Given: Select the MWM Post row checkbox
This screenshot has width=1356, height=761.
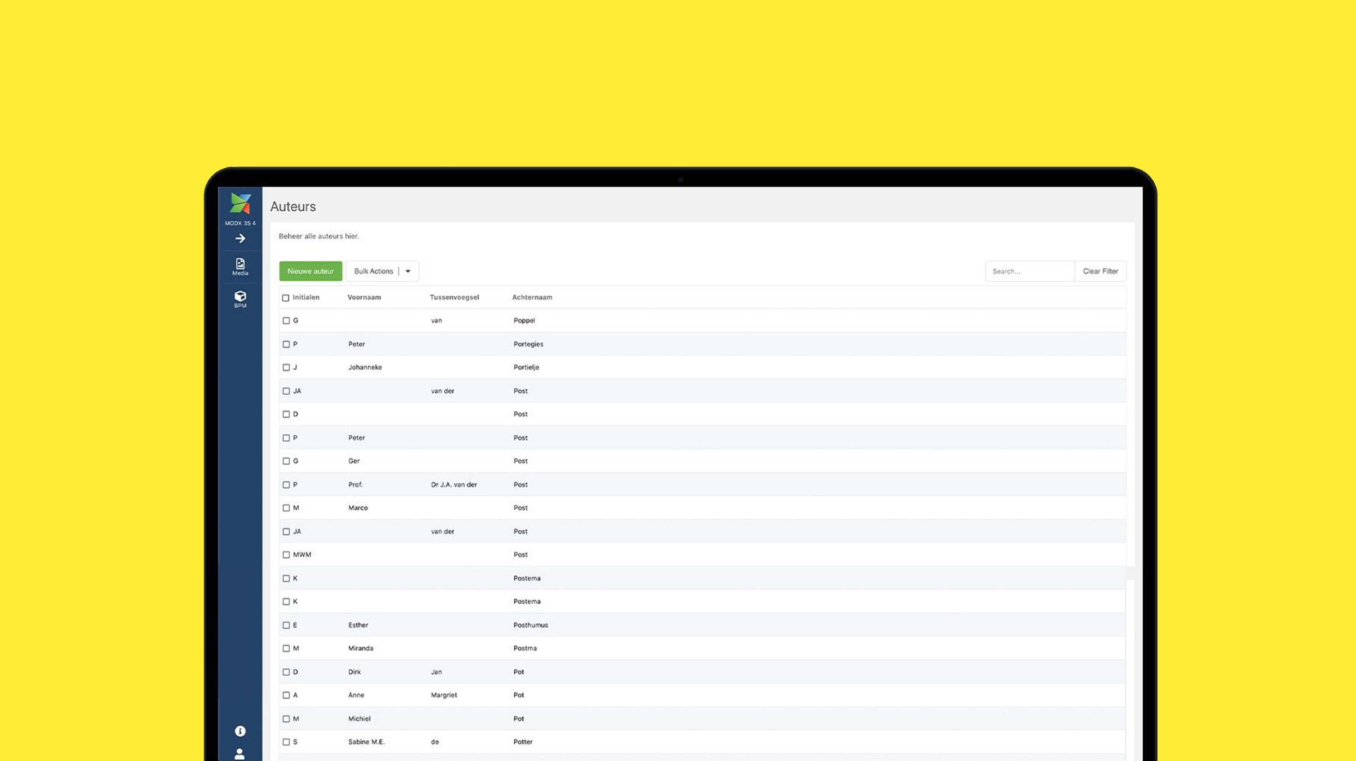Looking at the screenshot, I should pos(286,555).
